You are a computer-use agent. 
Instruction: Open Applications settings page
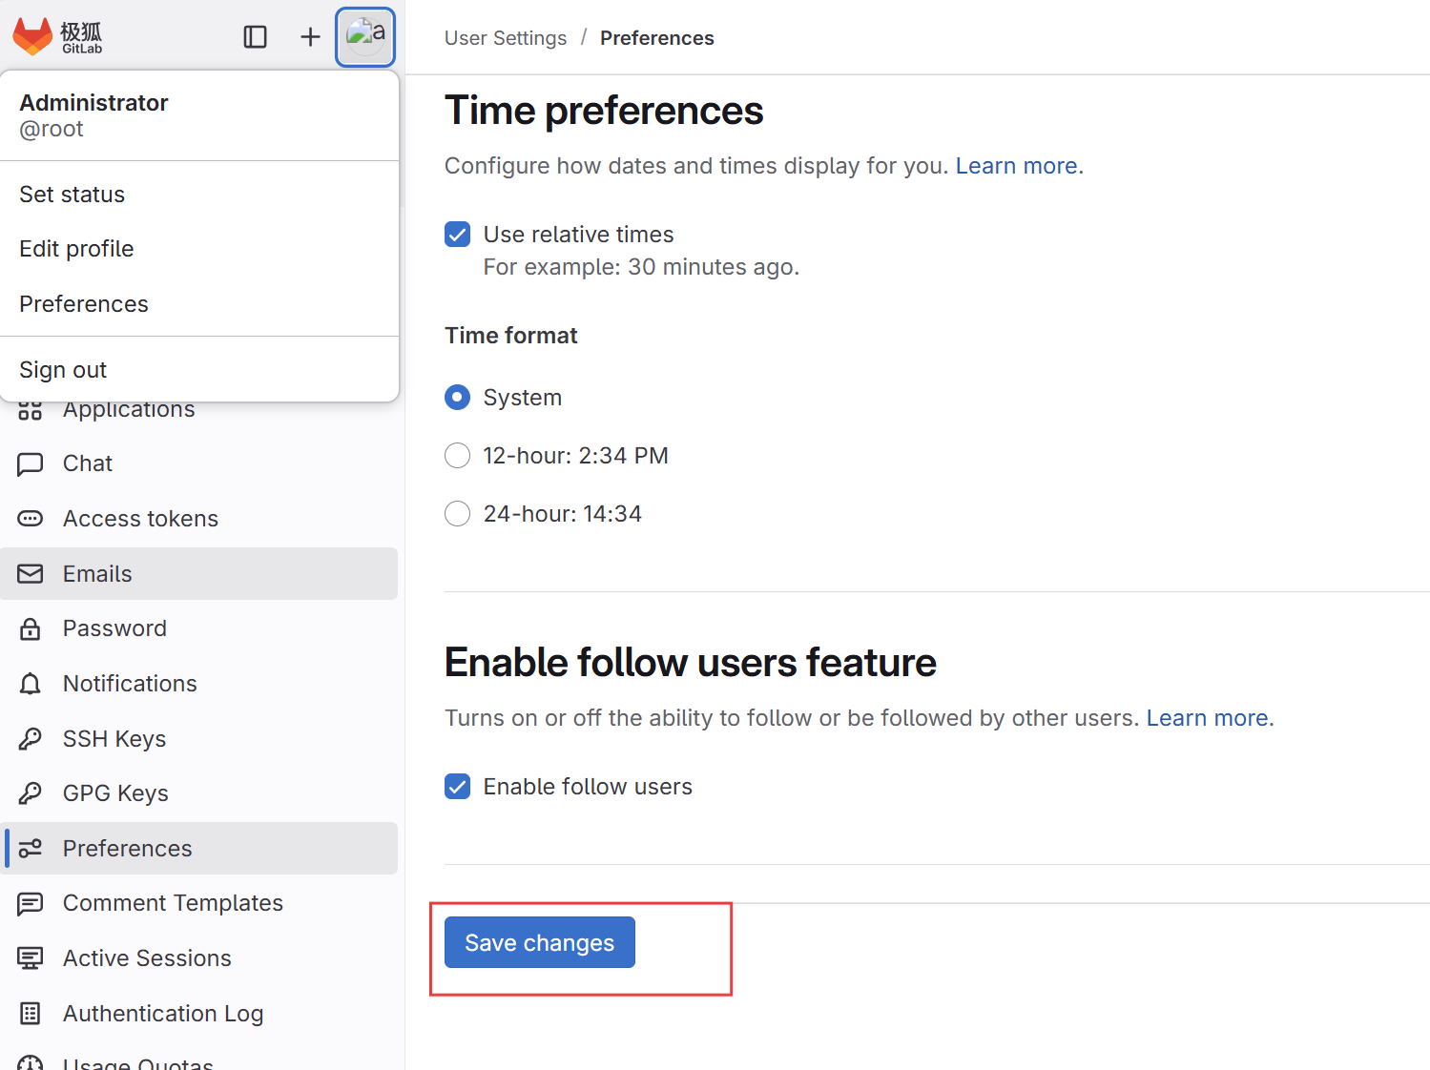pos(199,411)
